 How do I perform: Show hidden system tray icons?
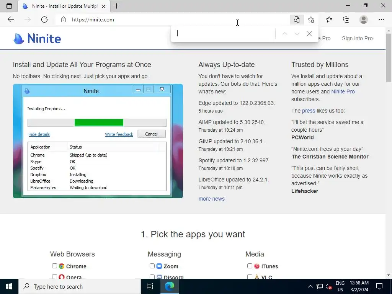point(310,286)
